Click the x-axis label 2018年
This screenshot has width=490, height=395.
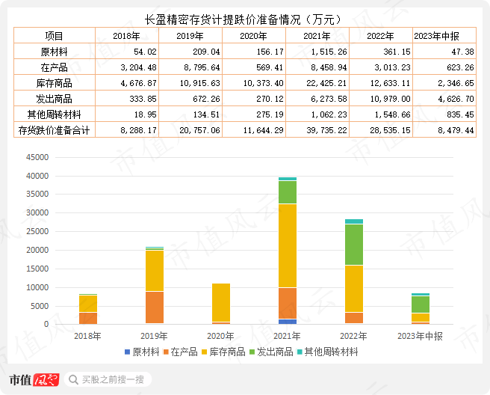tap(88, 336)
